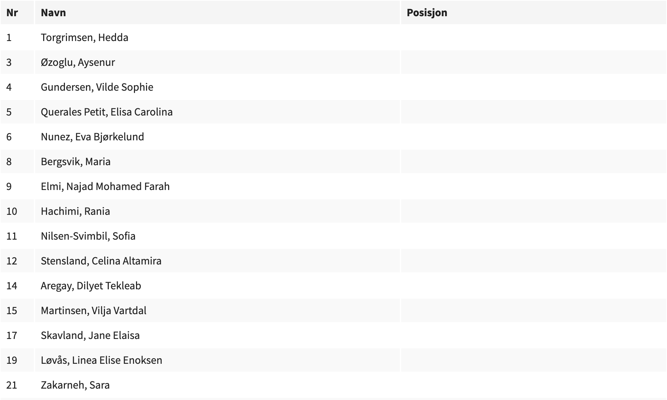The height and width of the screenshot is (400, 667).
Task: Click jersey number 10 cell
Action: (12, 211)
